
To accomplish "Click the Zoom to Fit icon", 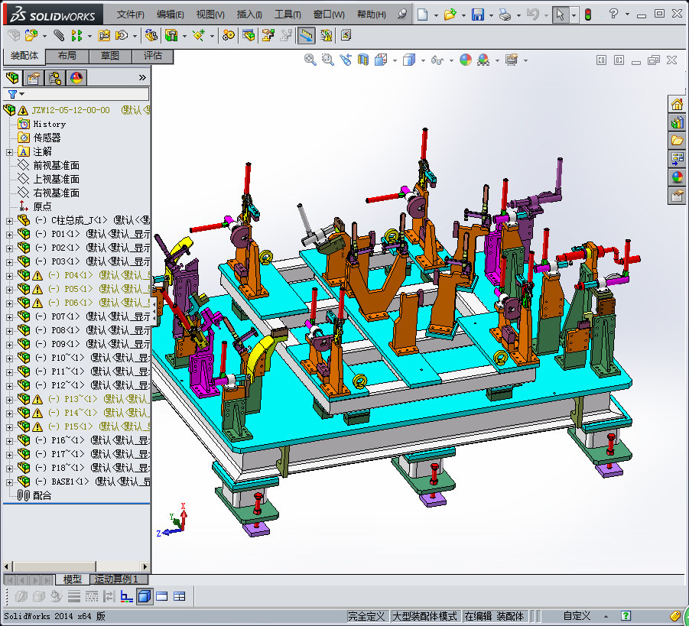I will [310, 59].
